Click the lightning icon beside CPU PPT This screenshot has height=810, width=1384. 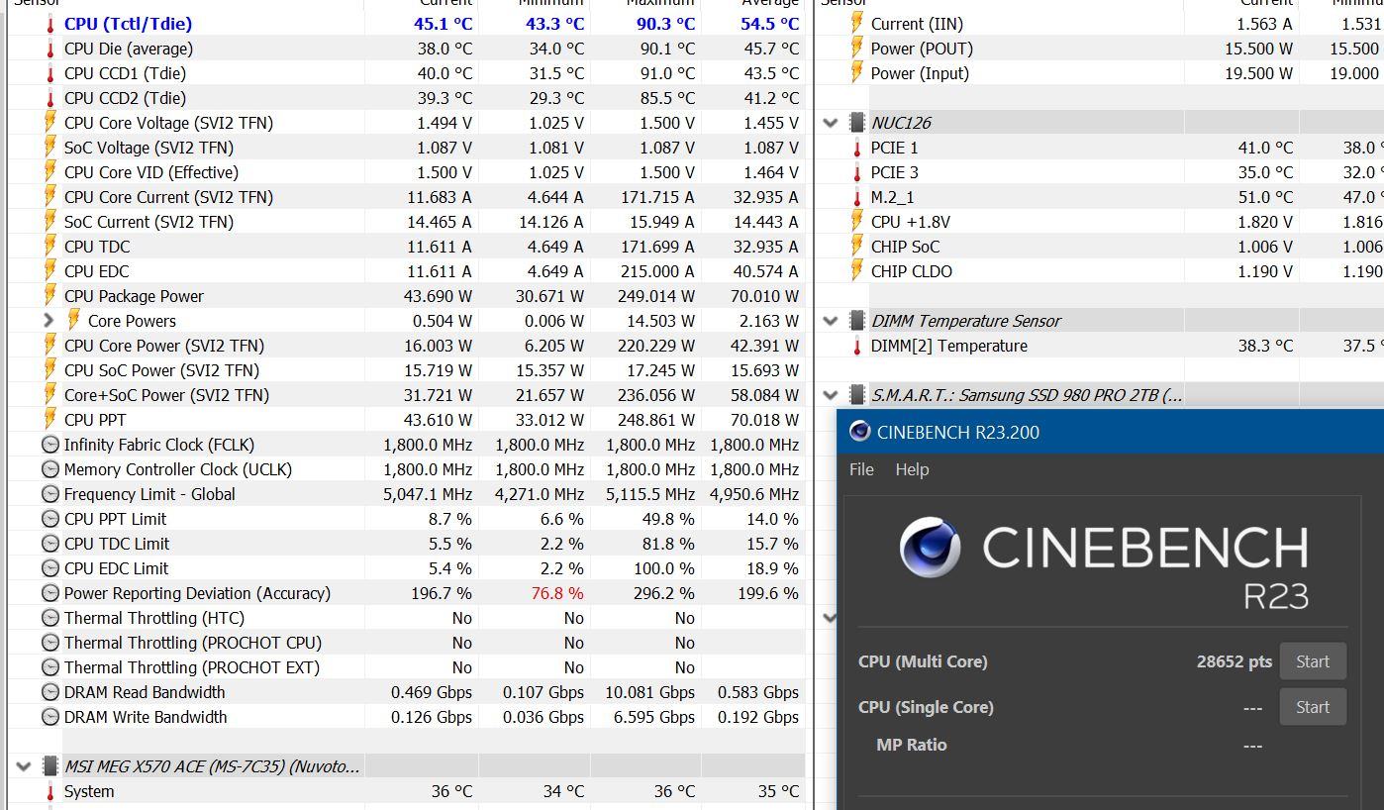pyautogui.click(x=50, y=420)
